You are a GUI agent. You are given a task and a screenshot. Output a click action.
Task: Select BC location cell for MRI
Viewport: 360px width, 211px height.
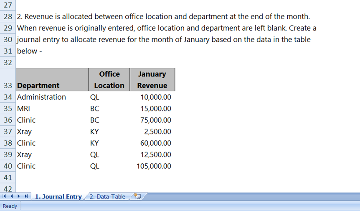(x=109, y=108)
